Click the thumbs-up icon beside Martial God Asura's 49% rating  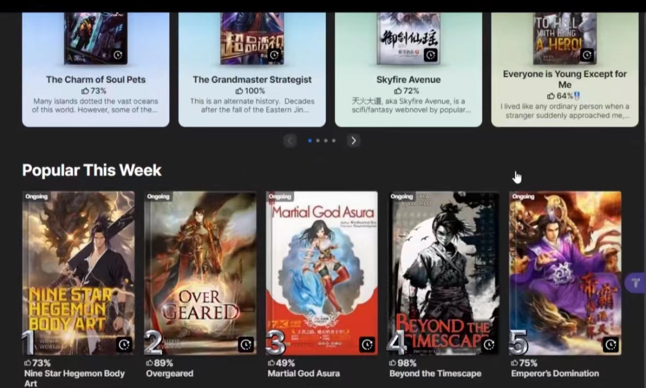click(x=271, y=363)
